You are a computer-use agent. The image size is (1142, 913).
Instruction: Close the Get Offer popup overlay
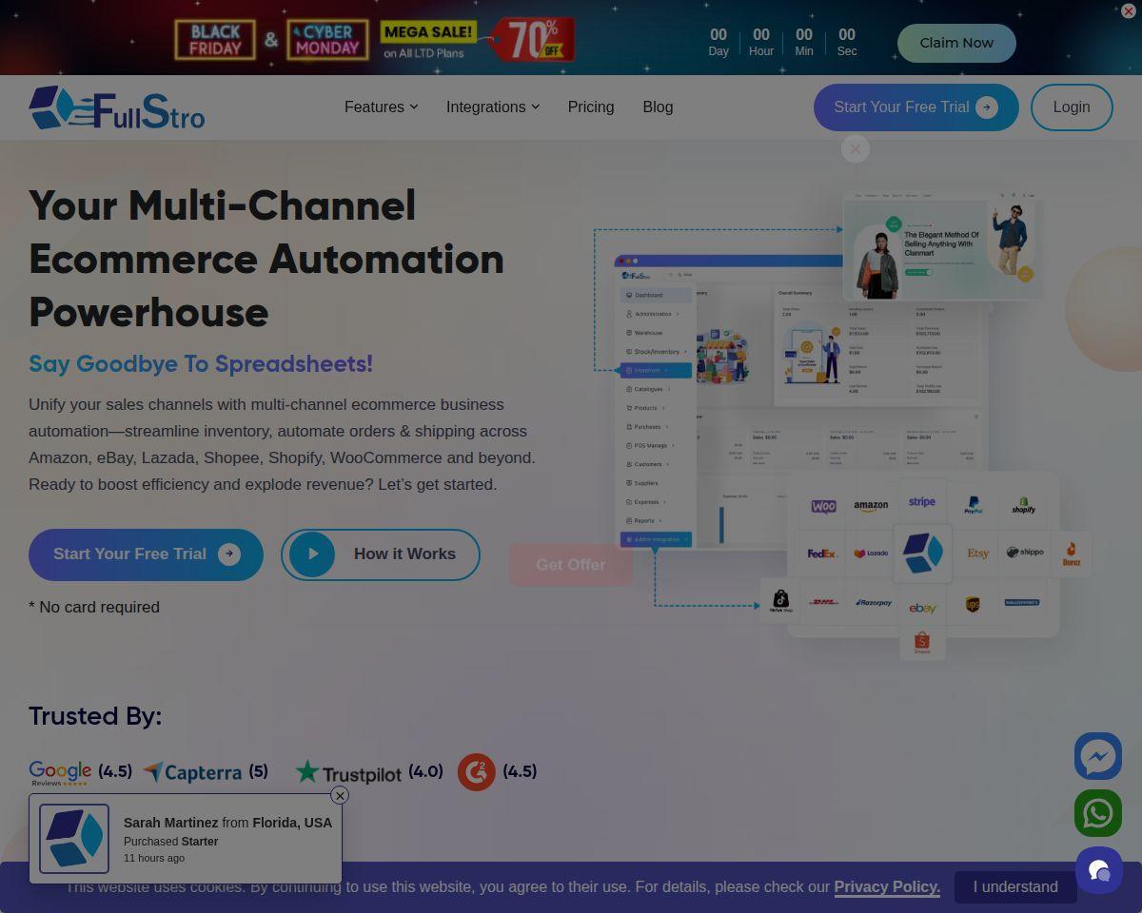coord(856,149)
